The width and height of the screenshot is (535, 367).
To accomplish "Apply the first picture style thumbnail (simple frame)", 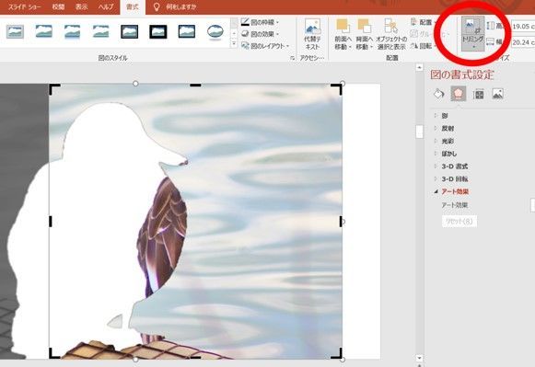I will 15,31.
